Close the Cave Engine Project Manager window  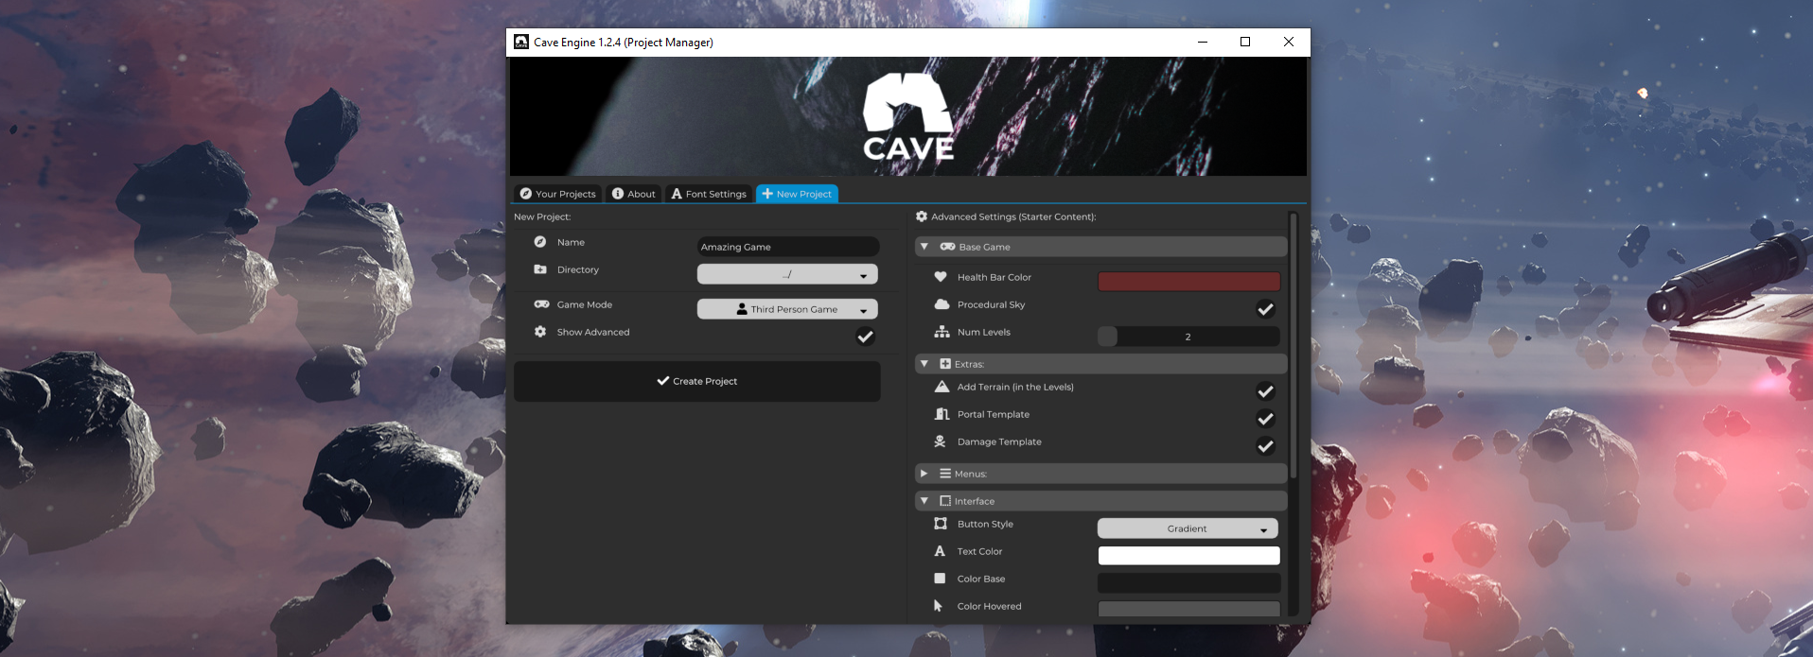1289,42
